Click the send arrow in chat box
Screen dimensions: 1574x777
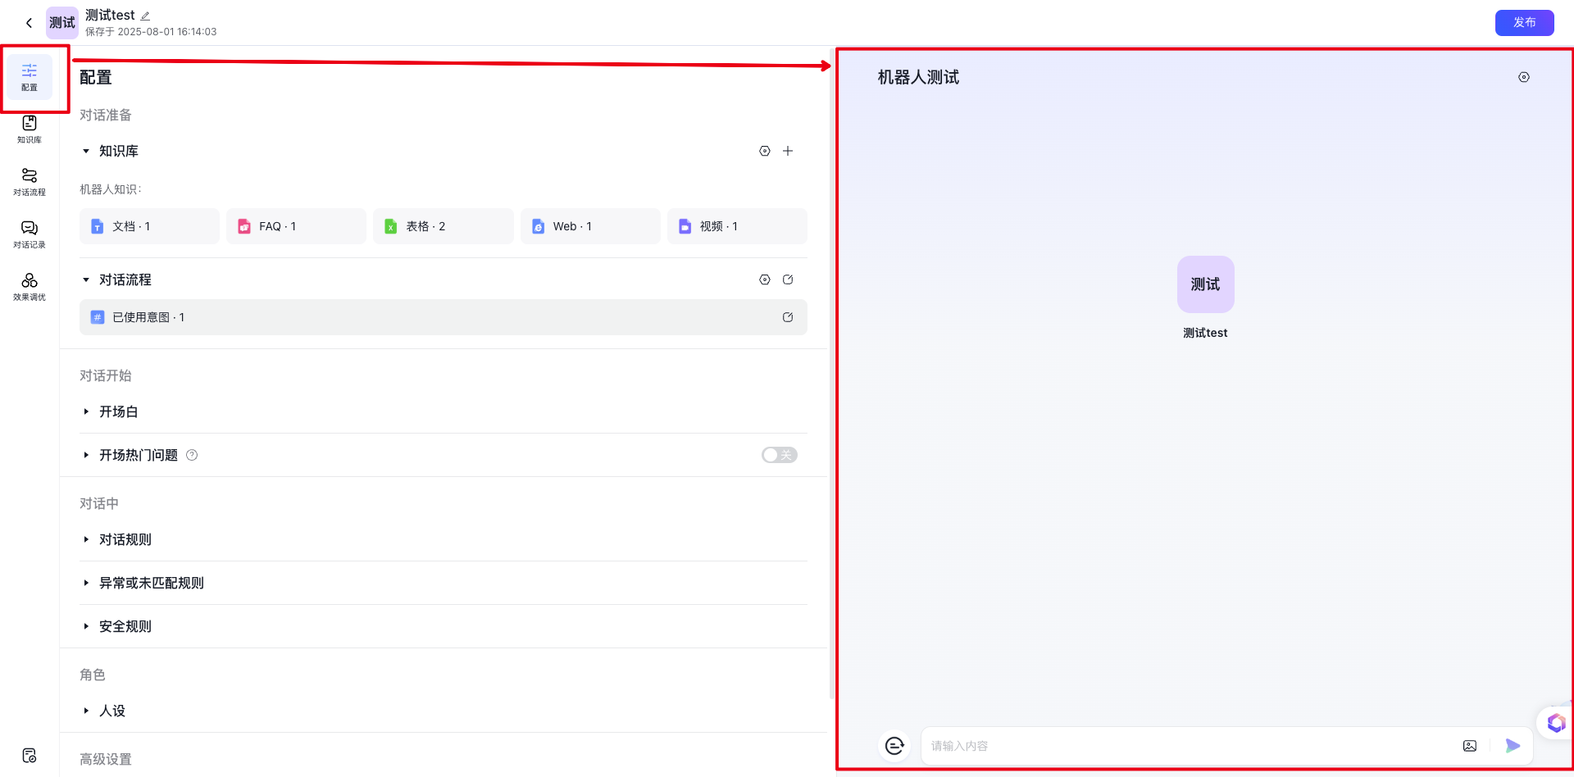pos(1513,746)
